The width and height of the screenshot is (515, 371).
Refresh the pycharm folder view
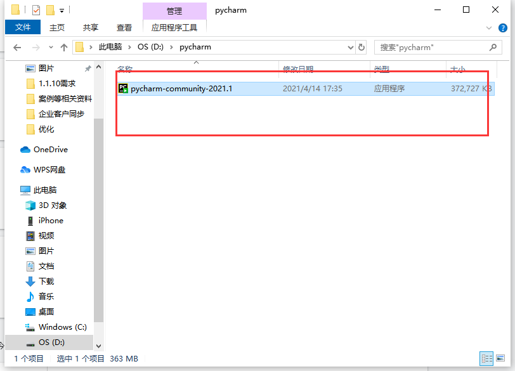click(x=362, y=48)
